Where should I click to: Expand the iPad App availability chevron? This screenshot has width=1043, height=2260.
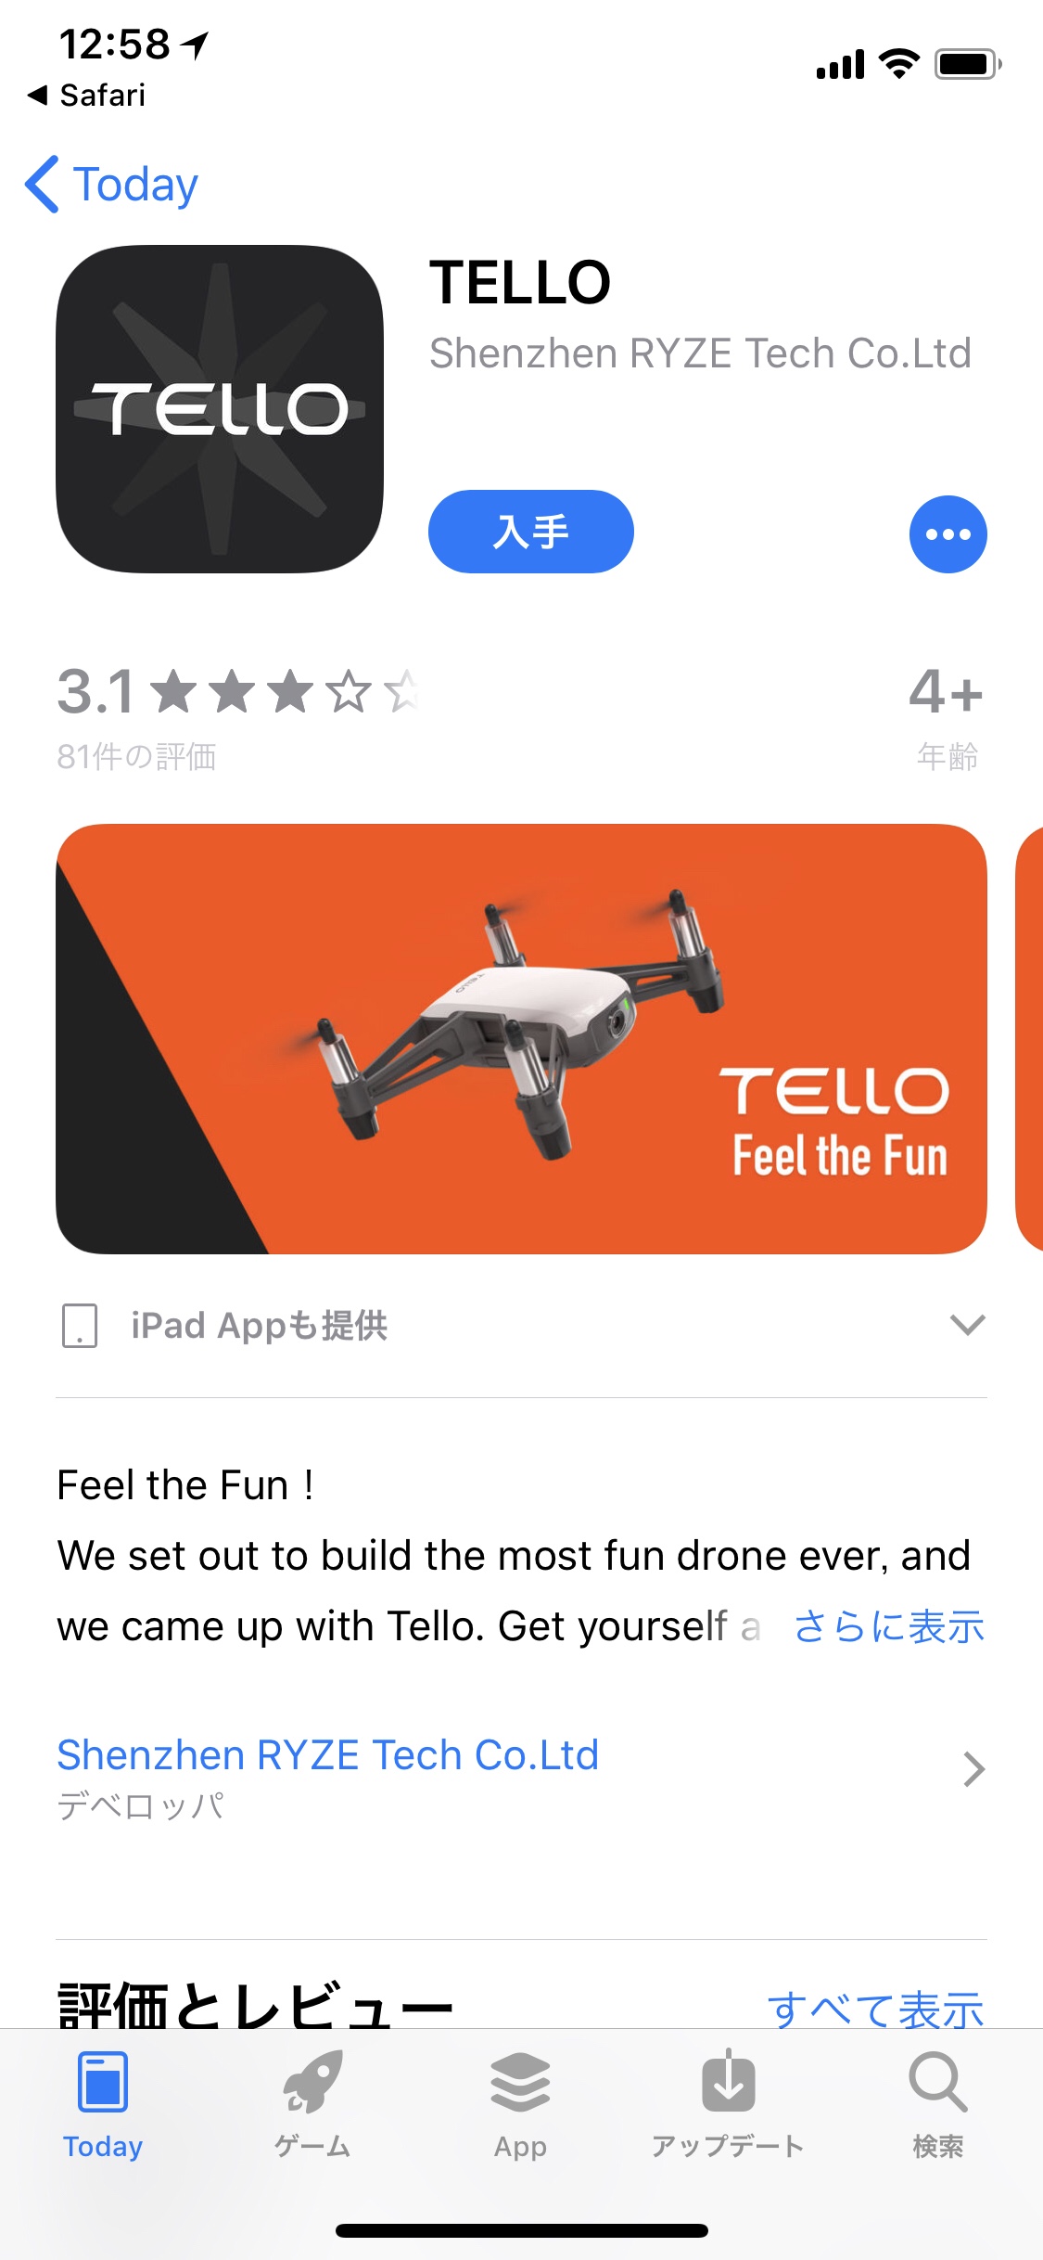tap(967, 1325)
